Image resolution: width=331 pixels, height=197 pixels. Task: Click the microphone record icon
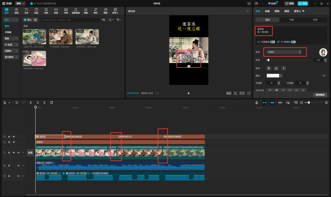[x=257, y=103]
